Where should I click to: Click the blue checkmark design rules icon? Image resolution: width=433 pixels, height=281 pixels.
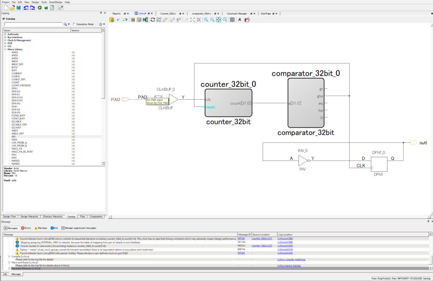(x=119, y=19)
